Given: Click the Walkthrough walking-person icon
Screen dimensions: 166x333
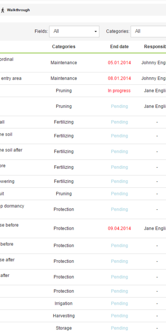Looking at the screenshot, I should [3, 10].
